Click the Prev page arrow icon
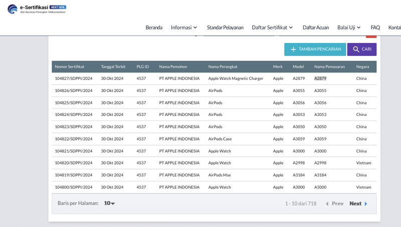 [327, 204]
